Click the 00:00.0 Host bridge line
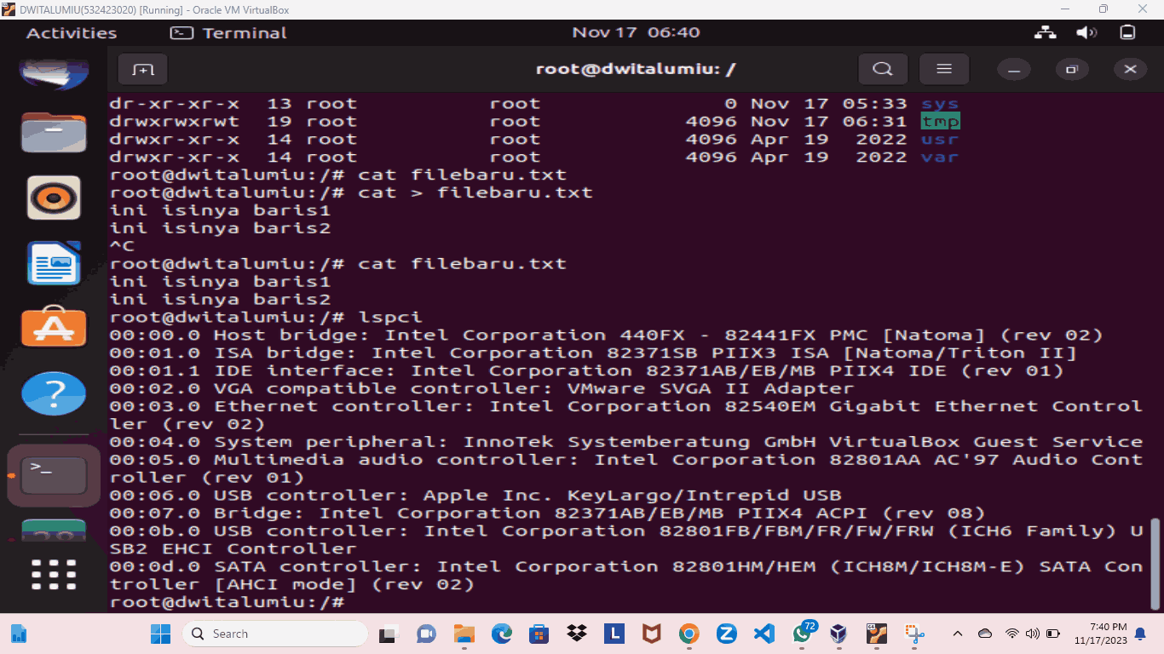The width and height of the screenshot is (1164, 654). pos(607,335)
